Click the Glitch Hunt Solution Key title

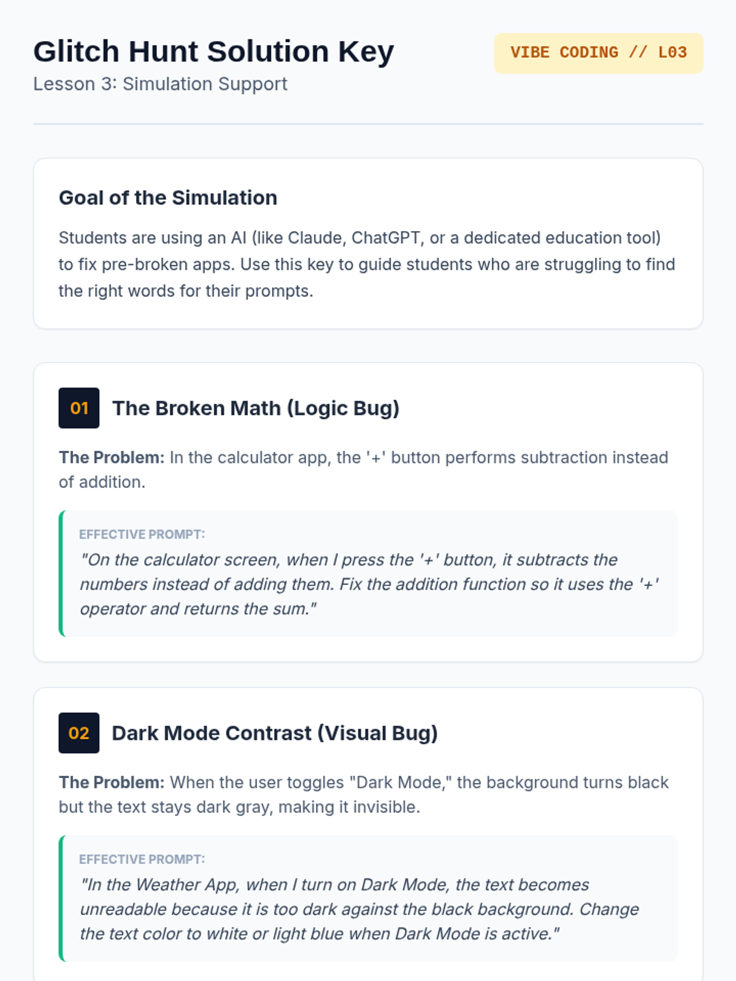click(213, 52)
